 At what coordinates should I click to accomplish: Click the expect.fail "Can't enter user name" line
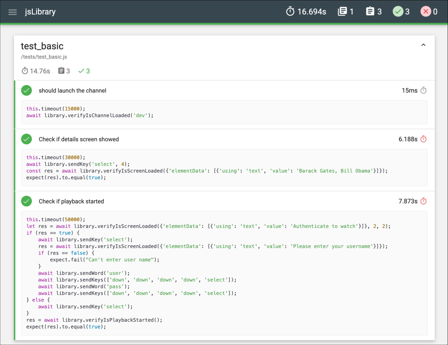pos(105,260)
